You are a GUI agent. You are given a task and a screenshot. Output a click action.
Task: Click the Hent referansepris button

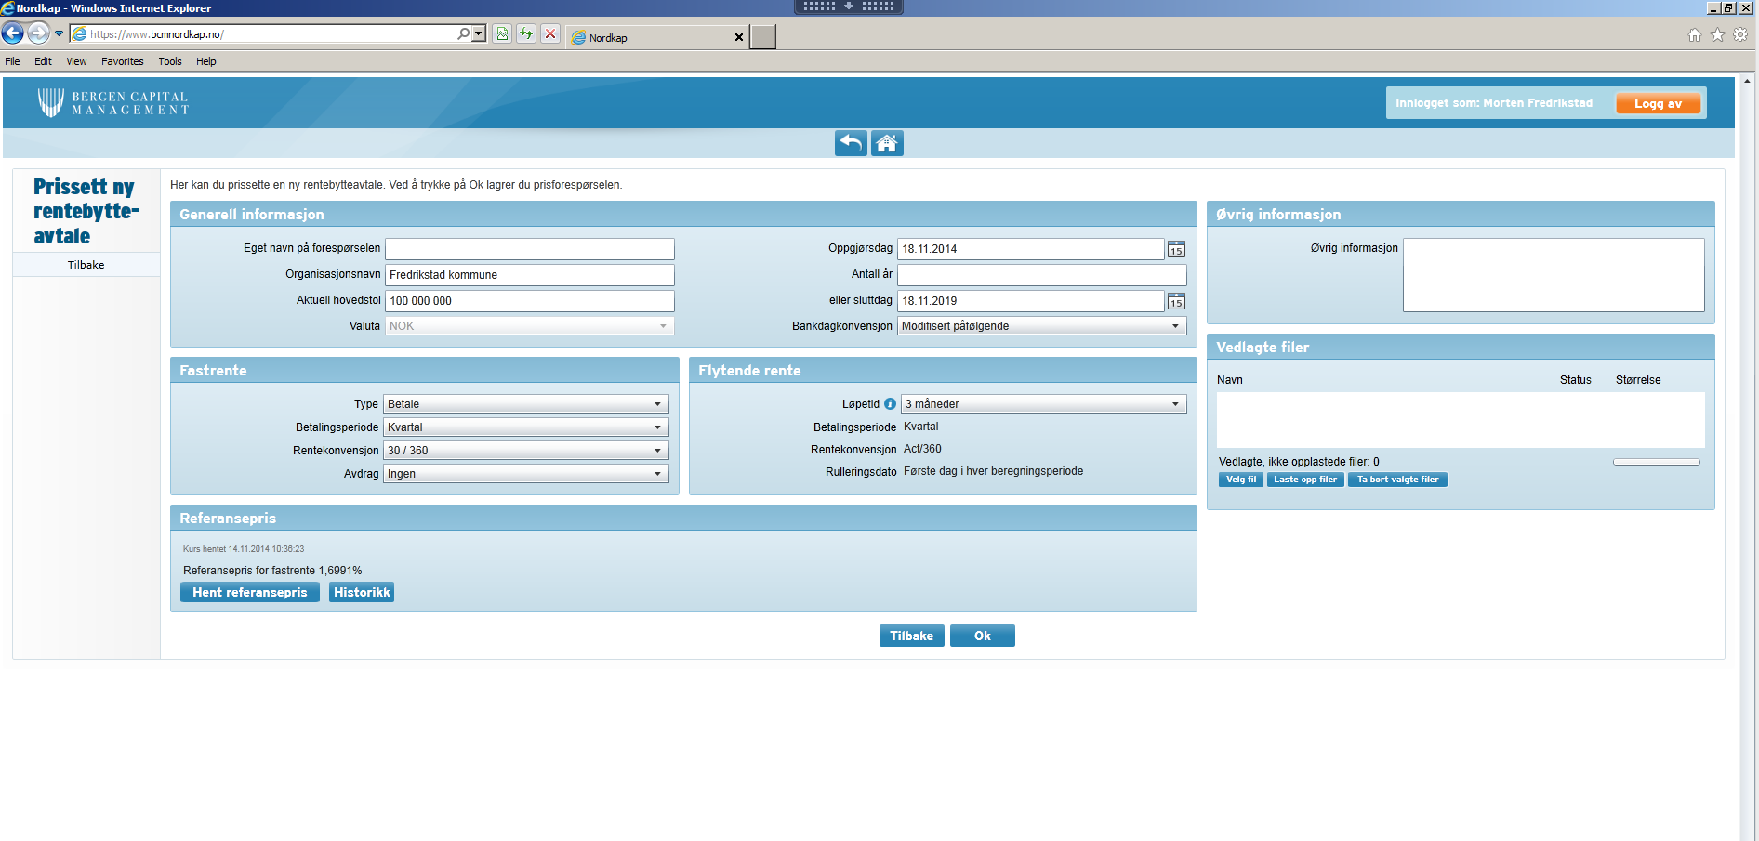(249, 592)
